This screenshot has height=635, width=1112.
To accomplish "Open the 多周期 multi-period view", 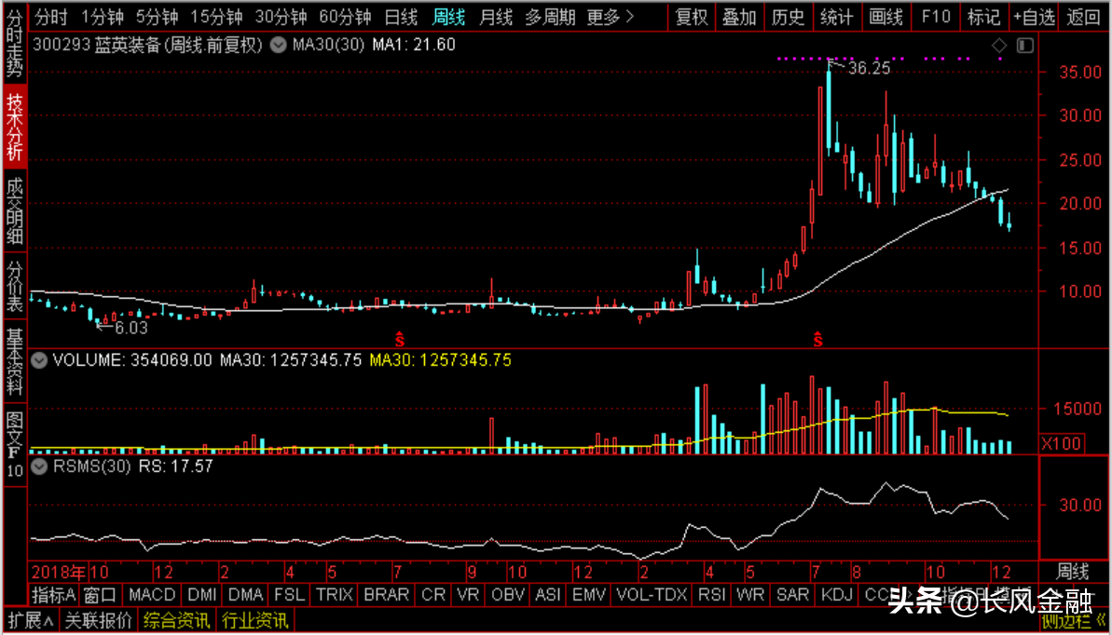I will [x=551, y=17].
